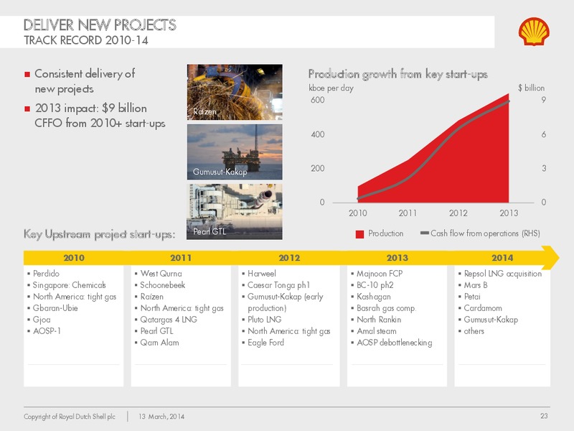Click 'Raízen' in the 2011 list

point(152,297)
